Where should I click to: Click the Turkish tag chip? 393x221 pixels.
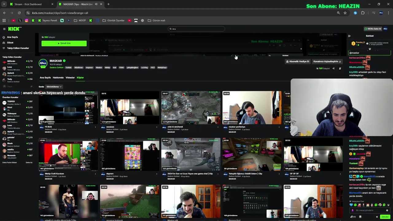tap(68, 68)
